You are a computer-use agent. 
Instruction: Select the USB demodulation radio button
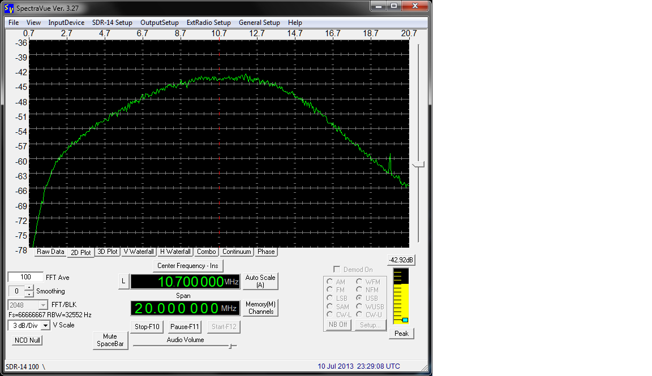pyautogui.click(x=359, y=298)
